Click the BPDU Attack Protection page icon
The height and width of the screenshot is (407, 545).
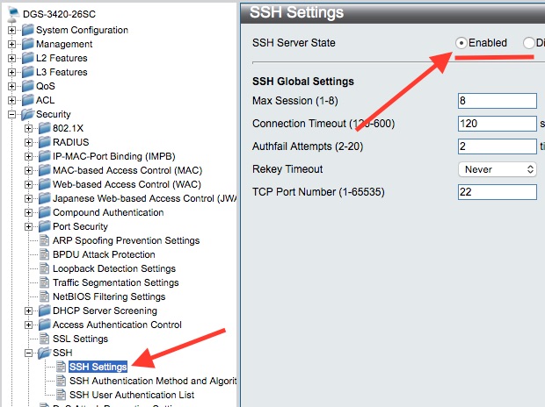(44, 254)
